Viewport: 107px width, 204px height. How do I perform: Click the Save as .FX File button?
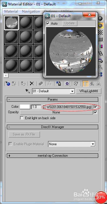(x=24, y=134)
